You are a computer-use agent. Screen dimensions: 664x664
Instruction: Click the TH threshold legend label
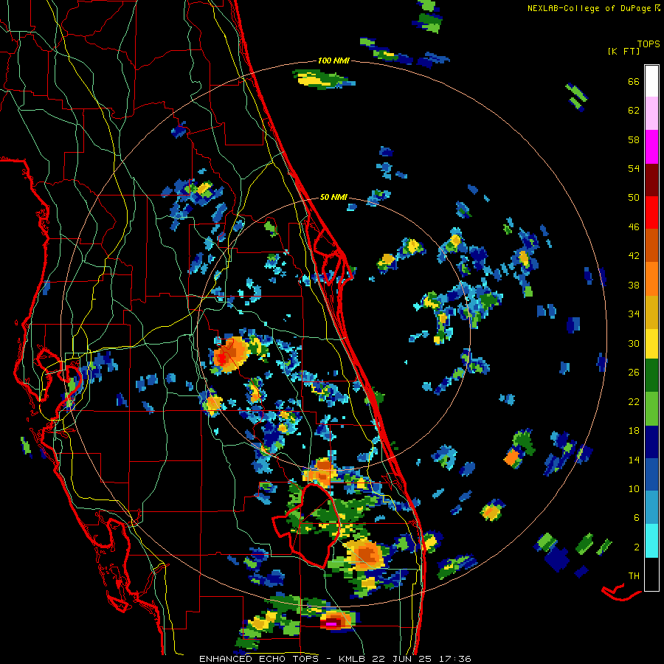pyautogui.click(x=634, y=575)
